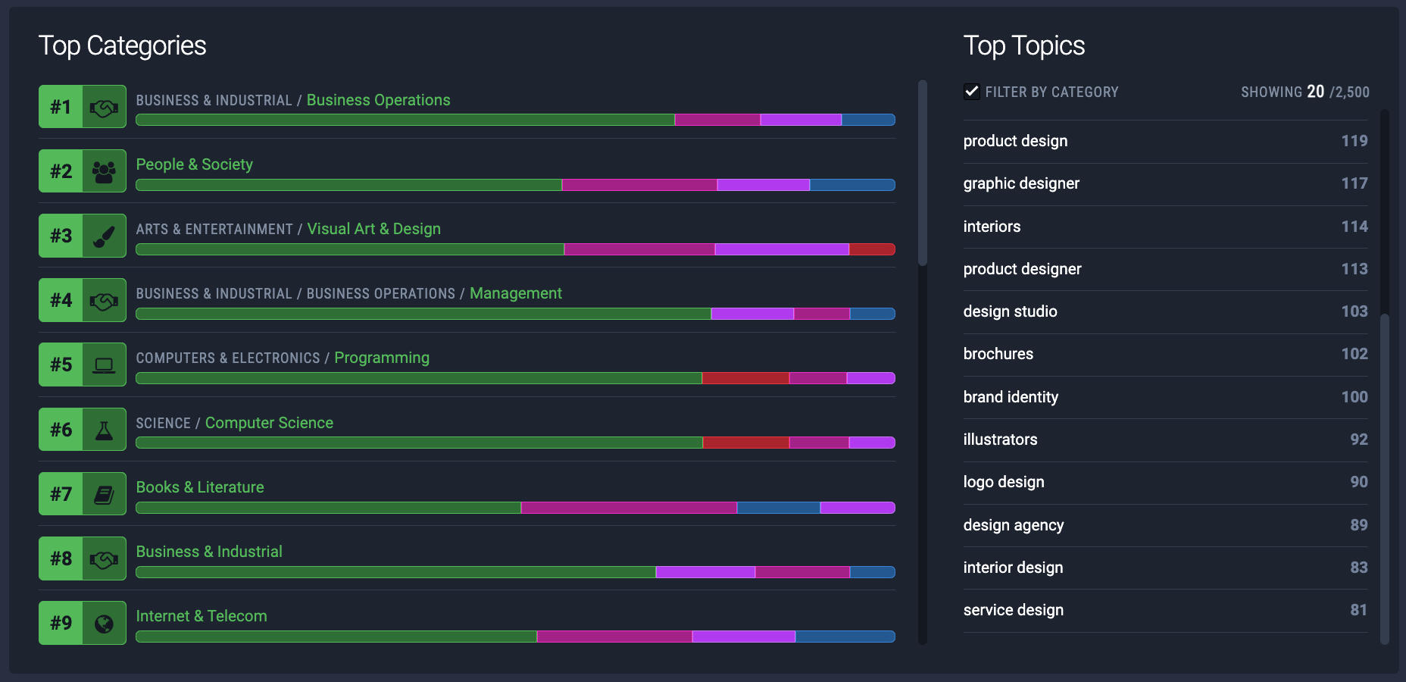Select the 'graphic designer' topic

click(1021, 183)
